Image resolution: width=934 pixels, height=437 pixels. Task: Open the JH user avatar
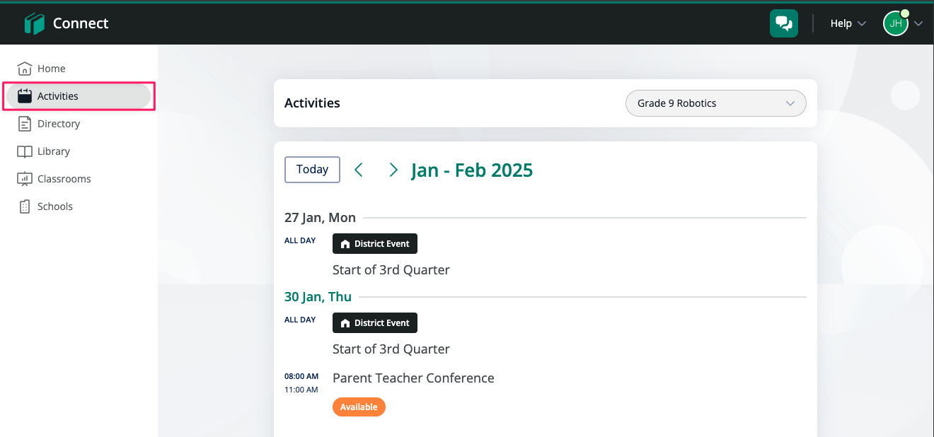point(895,23)
